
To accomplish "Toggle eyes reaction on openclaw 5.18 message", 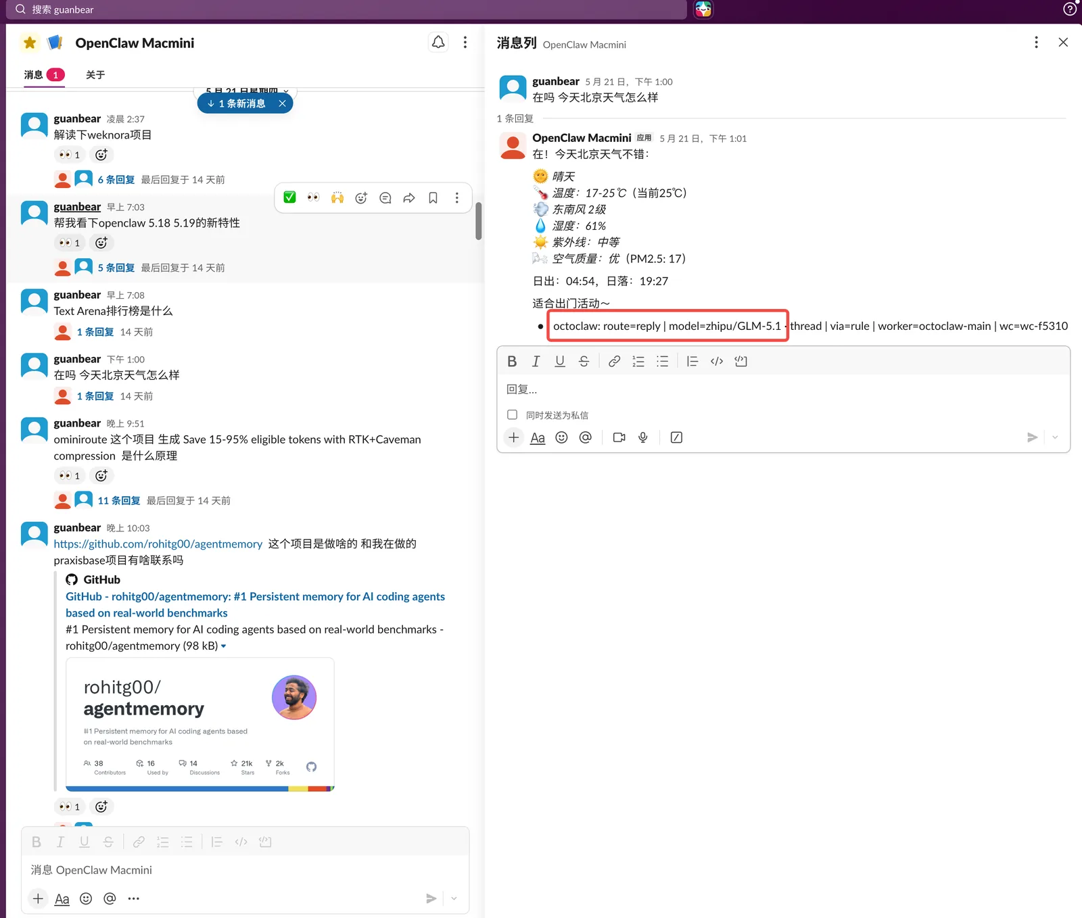I will (x=69, y=243).
